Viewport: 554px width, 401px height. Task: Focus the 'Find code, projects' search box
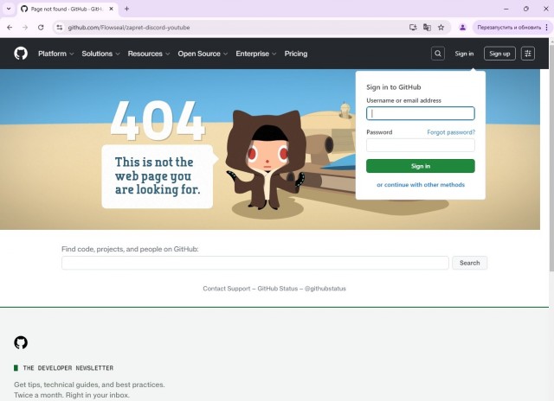pyautogui.click(x=255, y=263)
